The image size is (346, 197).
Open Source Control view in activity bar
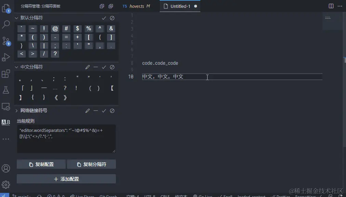[6, 41]
